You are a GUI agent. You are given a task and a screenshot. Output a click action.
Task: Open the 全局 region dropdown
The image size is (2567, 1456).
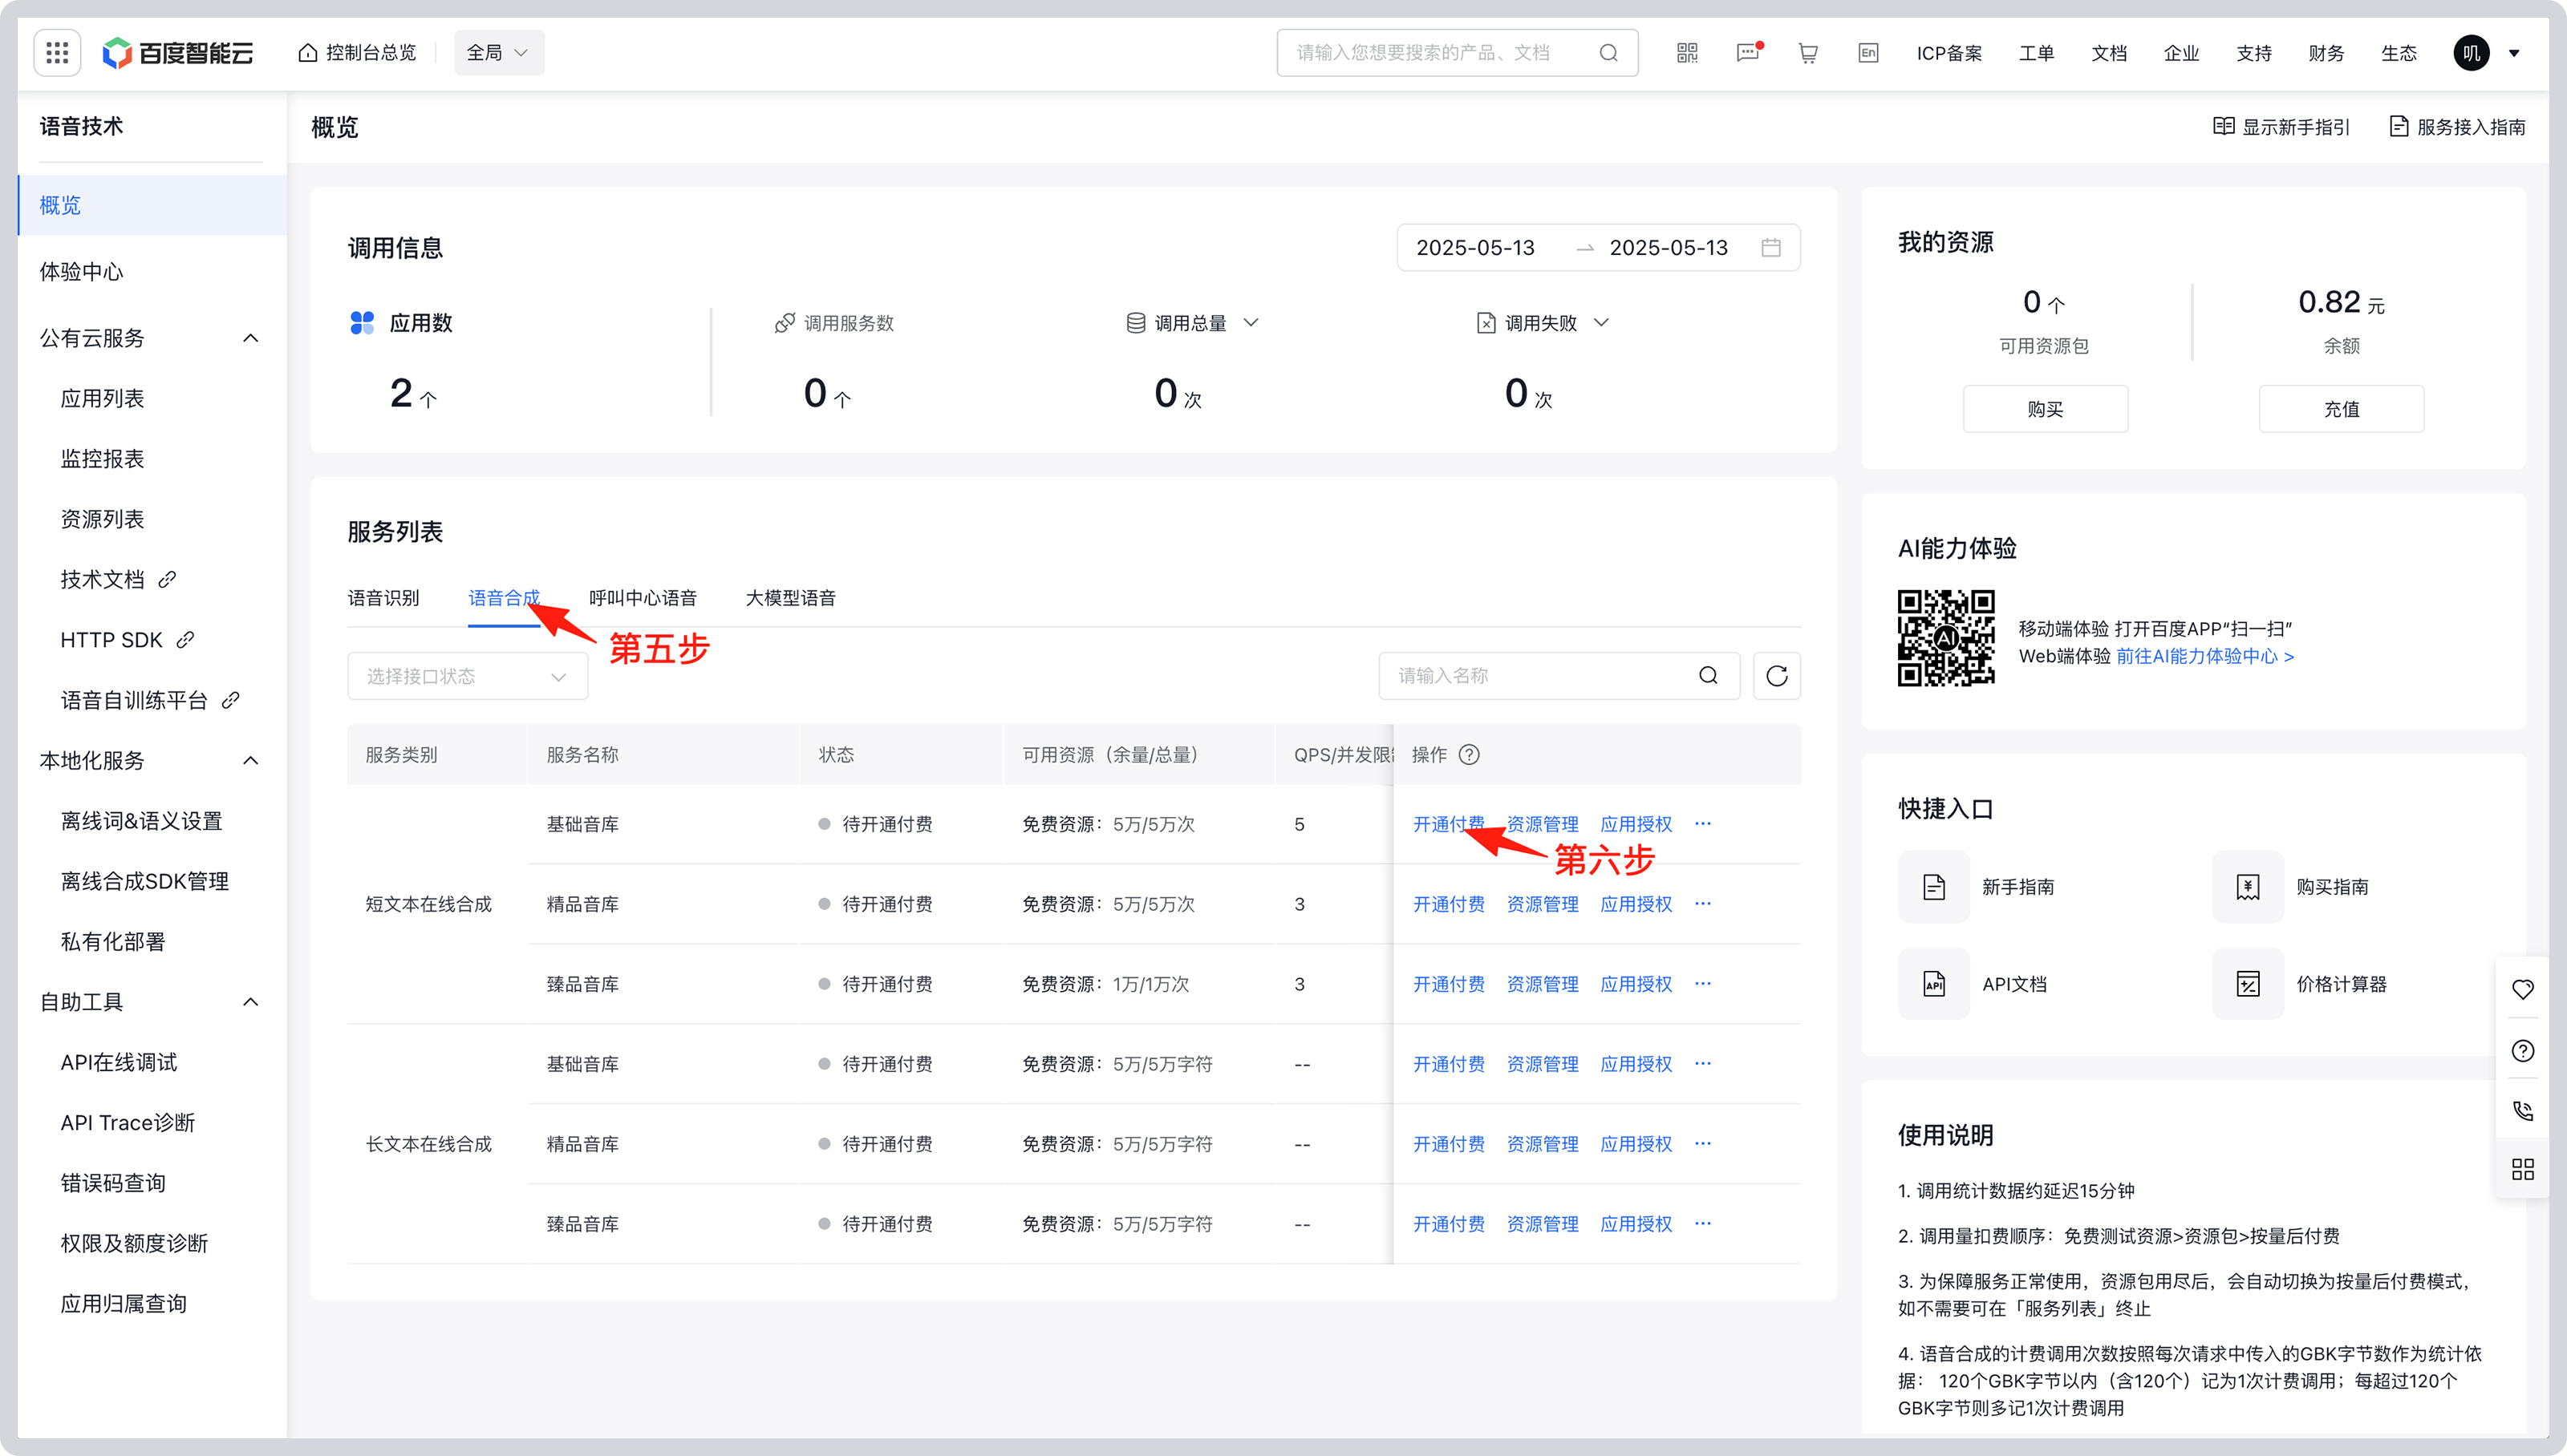coord(498,52)
